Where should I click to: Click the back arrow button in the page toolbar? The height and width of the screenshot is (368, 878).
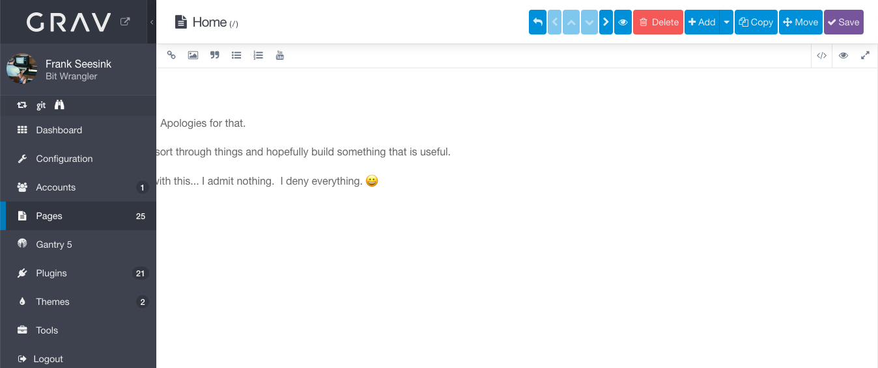[537, 22]
